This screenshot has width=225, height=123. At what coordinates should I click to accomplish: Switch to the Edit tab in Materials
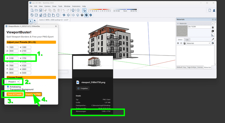click(x=187, y=39)
